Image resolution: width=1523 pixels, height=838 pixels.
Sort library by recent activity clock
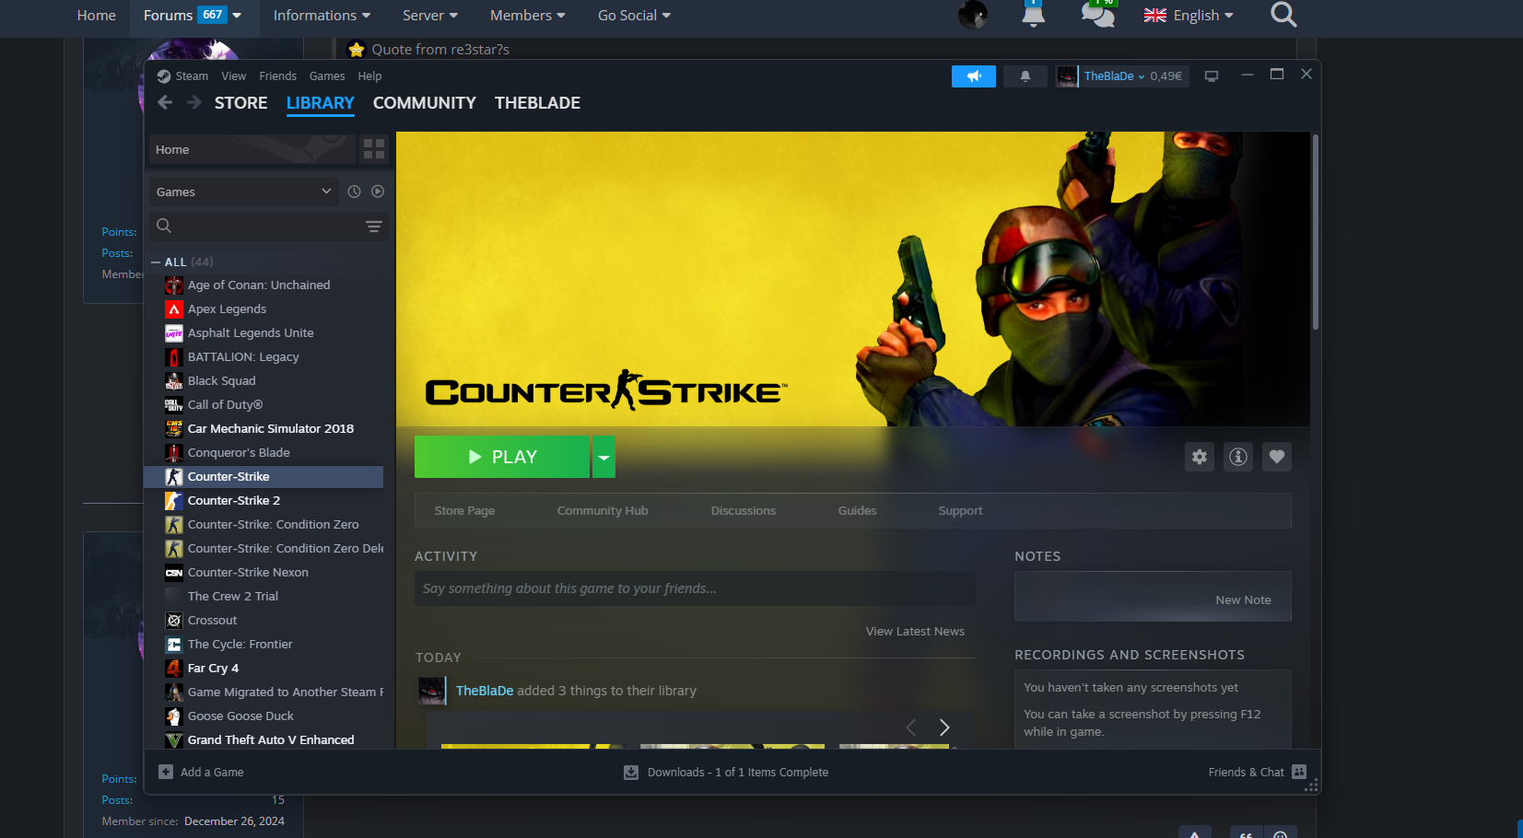pyautogui.click(x=354, y=192)
